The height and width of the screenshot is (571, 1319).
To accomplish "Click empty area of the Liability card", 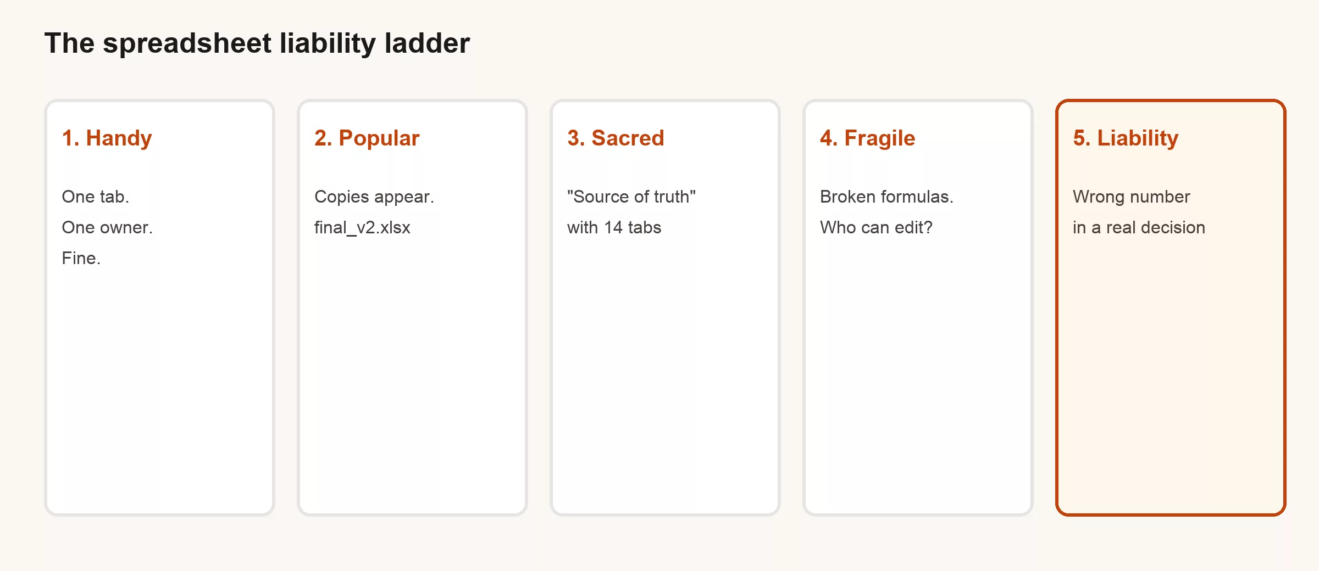I will click(1171, 373).
